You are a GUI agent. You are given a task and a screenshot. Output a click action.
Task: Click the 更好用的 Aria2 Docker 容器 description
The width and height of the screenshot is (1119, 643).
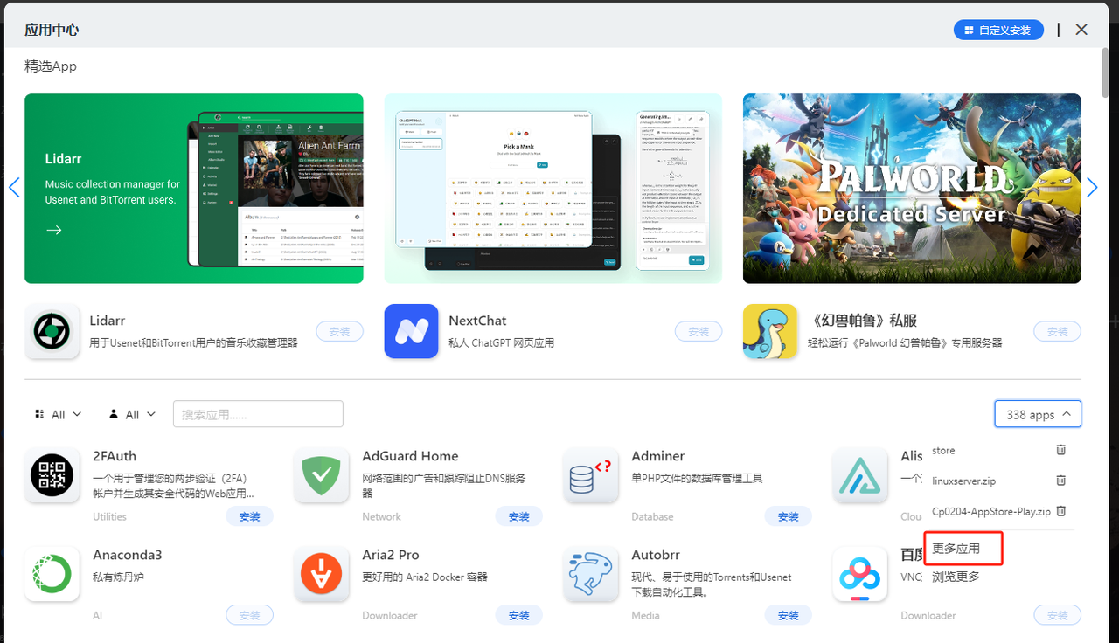425,577
